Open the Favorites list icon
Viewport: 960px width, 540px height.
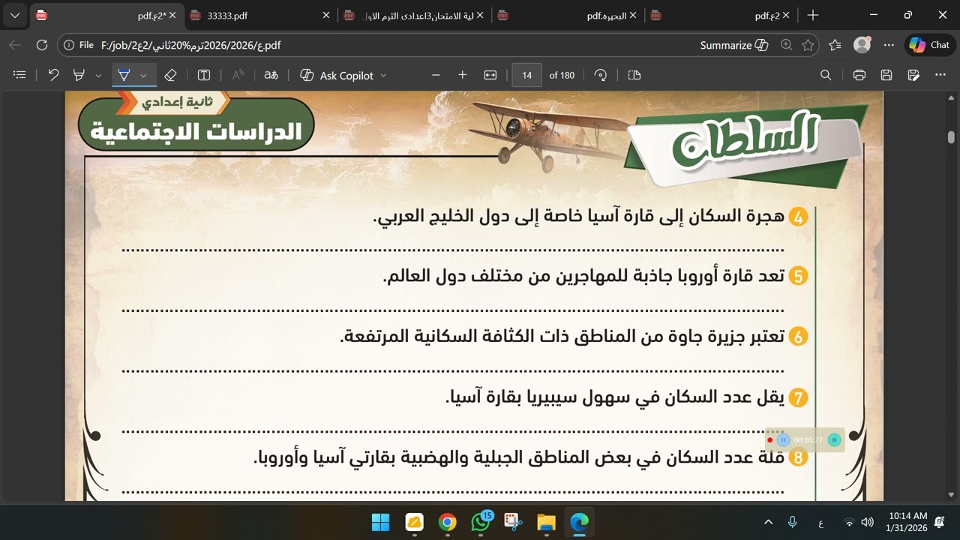[835, 45]
